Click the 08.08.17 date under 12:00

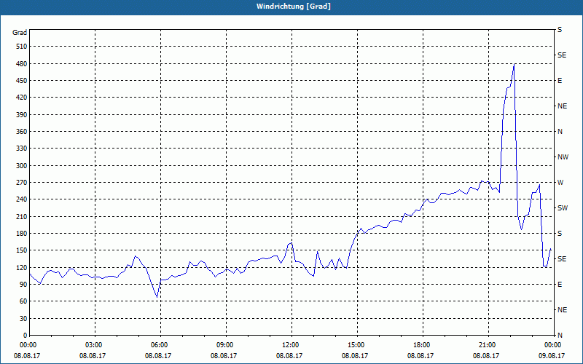click(x=289, y=356)
